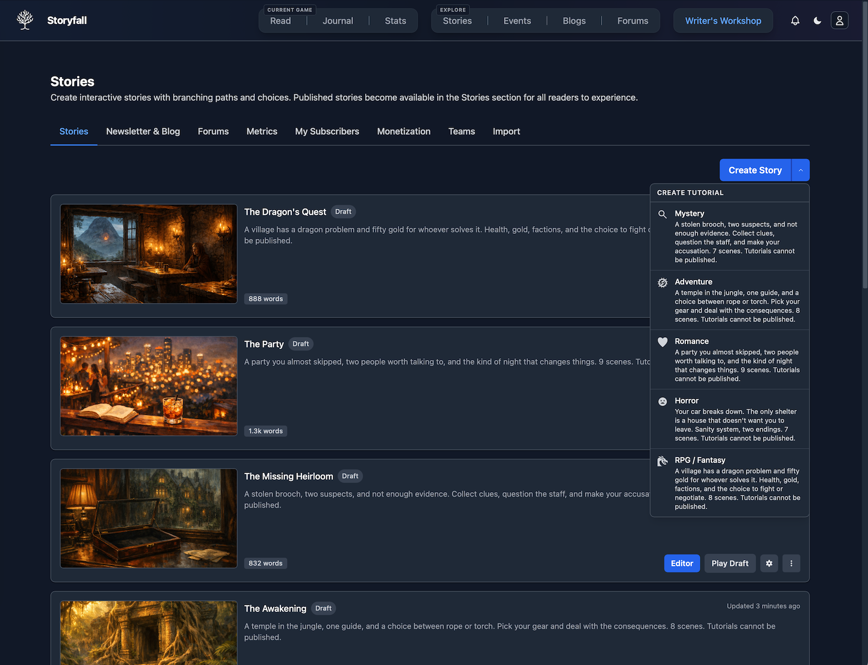Screen dimensions: 868x665
Task: Toggle dark mode with the moon icon
Action: click(x=817, y=21)
